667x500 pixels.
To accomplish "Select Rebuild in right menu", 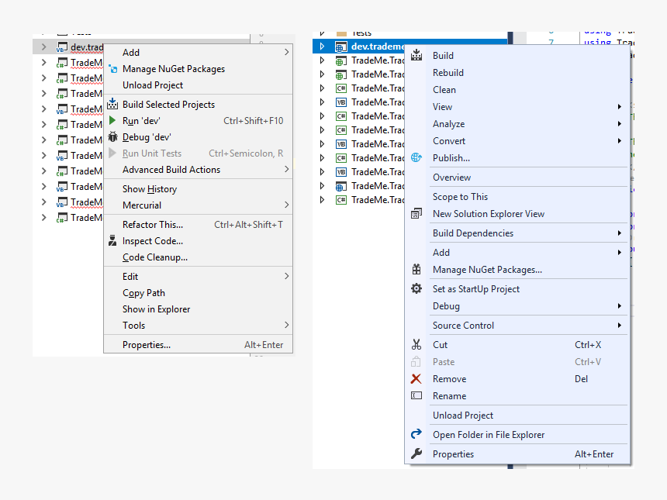I will click(517, 73).
